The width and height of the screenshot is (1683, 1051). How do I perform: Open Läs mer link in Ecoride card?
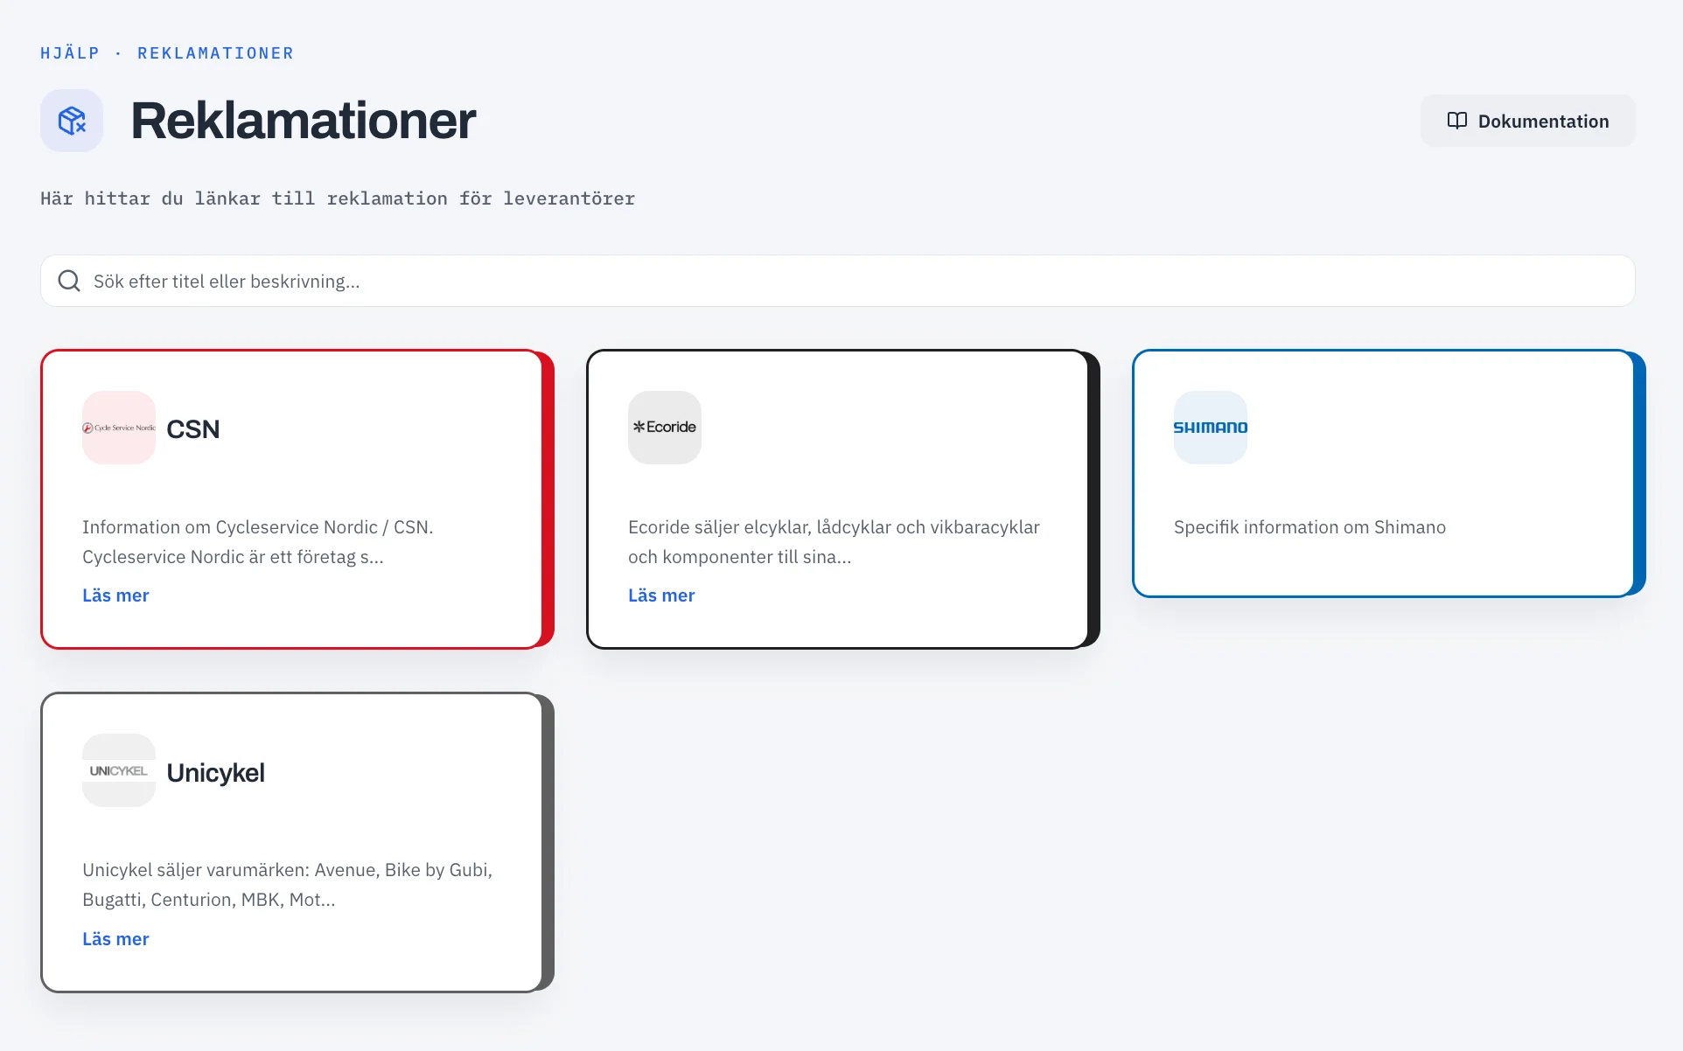point(661,595)
